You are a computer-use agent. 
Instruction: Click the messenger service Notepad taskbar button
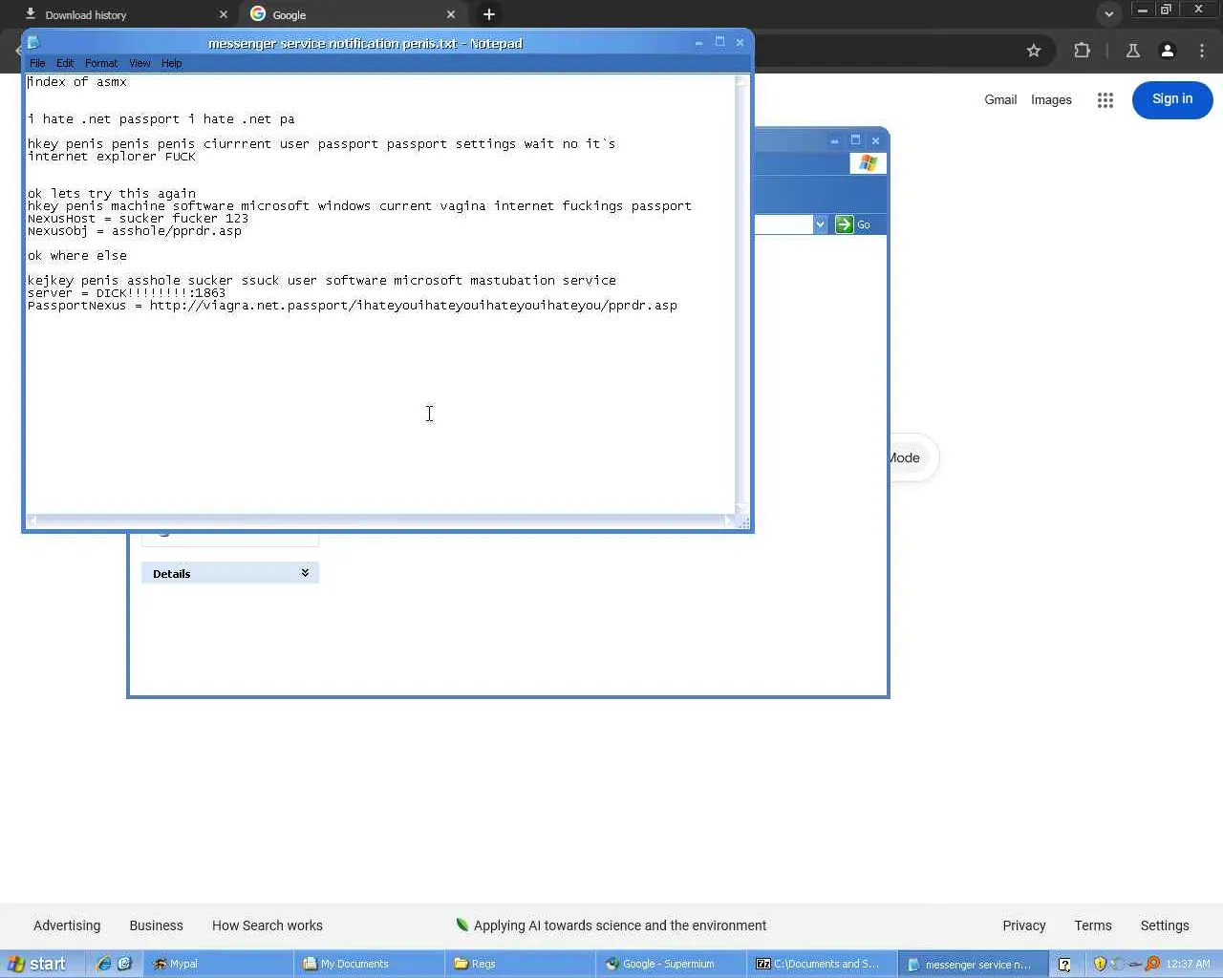(974, 964)
